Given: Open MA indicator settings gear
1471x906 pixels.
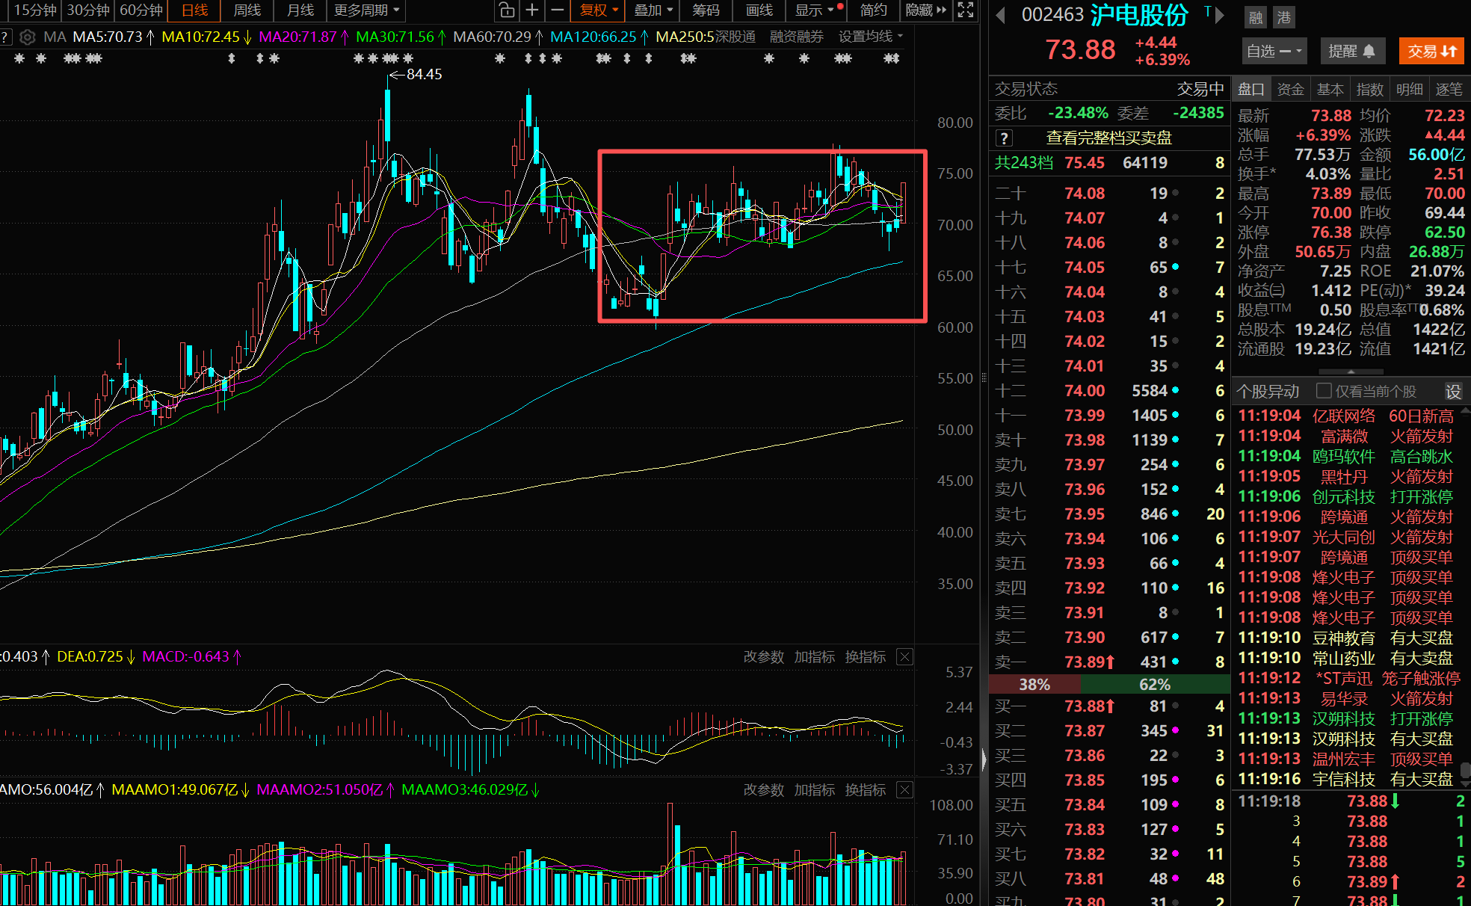Looking at the screenshot, I should tap(28, 37).
